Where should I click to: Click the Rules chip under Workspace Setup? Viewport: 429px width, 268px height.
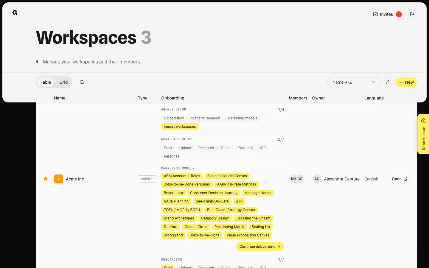click(x=226, y=148)
